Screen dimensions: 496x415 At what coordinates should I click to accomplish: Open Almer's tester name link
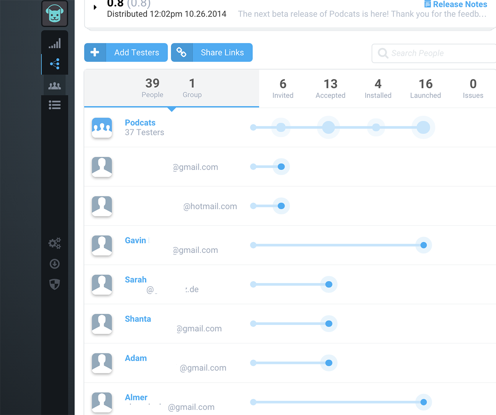(x=136, y=397)
